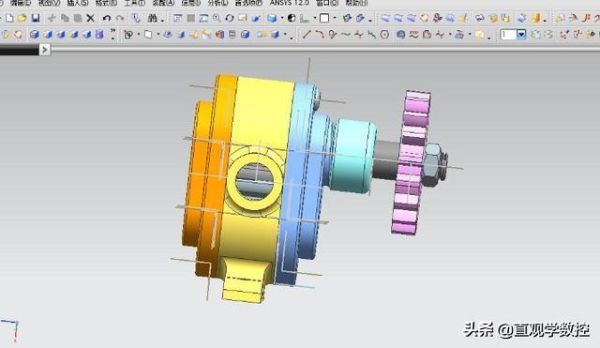Click the Undo arrow icon
Viewport: 600px width, 348px height.
(107, 18)
